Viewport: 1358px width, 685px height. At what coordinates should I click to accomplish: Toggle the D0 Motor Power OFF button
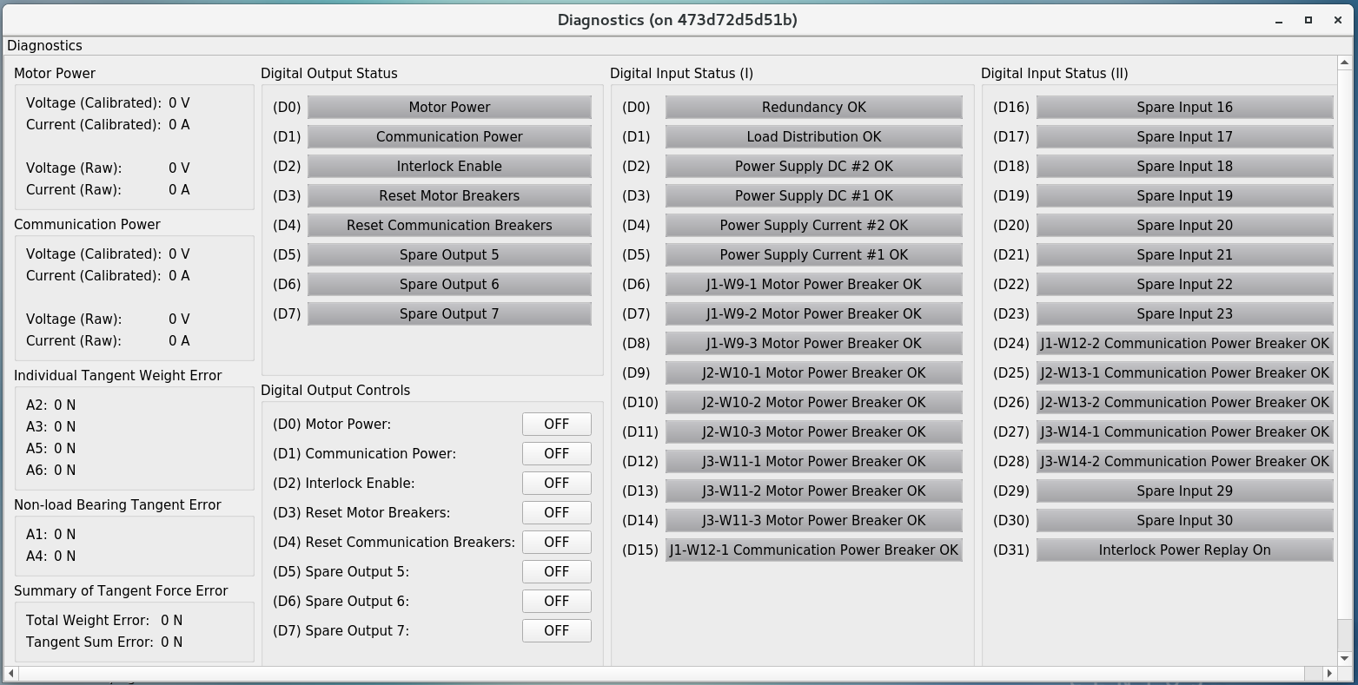pyautogui.click(x=556, y=424)
